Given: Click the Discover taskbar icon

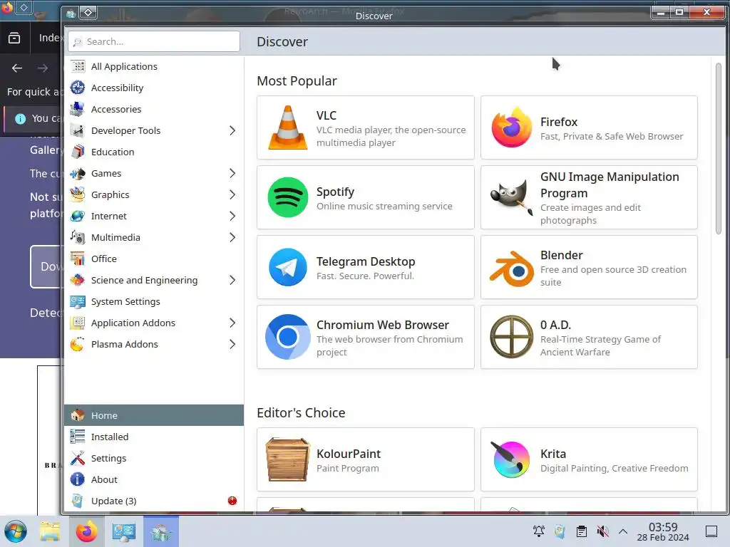Looking at the screenshot, I should click(x=161, y=531).
